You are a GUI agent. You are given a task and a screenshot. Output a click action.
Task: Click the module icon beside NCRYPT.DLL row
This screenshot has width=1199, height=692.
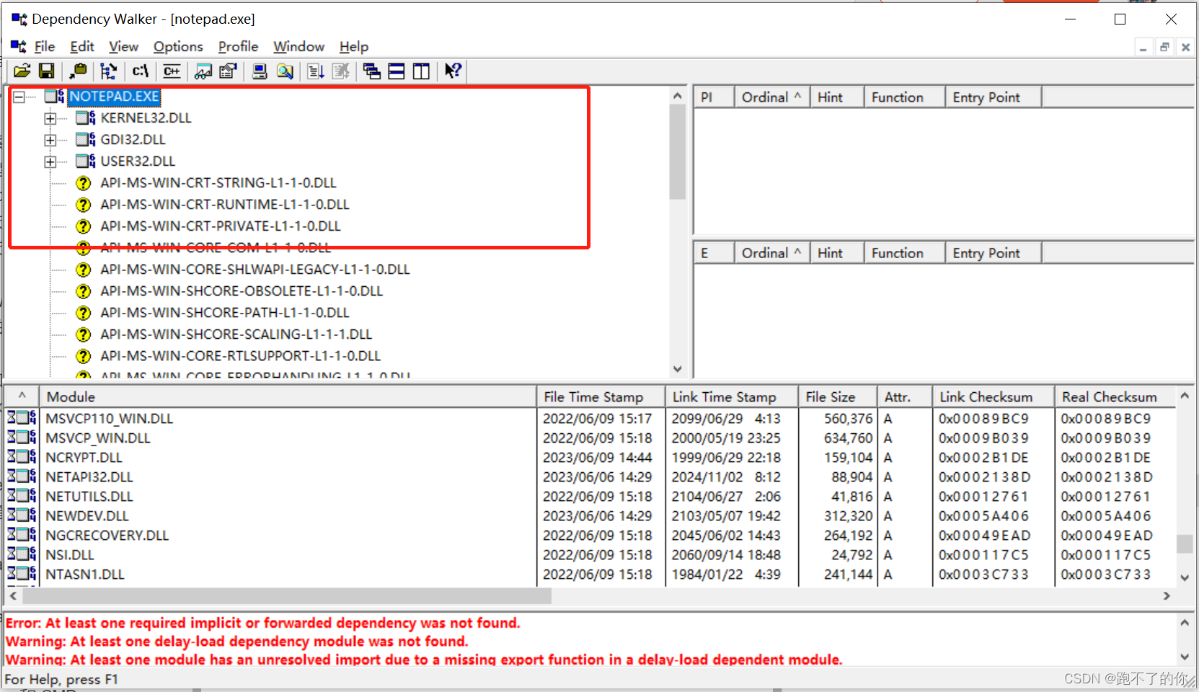(x=22, y=457)
